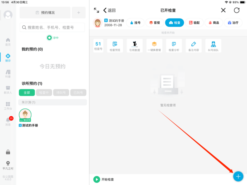Select the 待叫号 filter
Image resolution: width=247 pixels, height=185 pixels.
[x=61, y=92]
